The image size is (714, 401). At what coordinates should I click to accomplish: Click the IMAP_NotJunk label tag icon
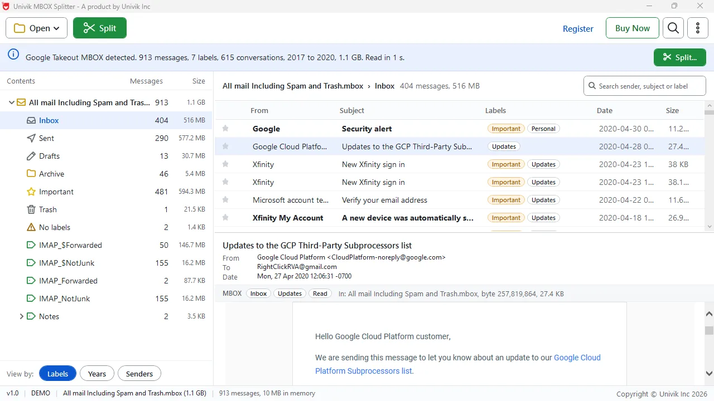31,299
